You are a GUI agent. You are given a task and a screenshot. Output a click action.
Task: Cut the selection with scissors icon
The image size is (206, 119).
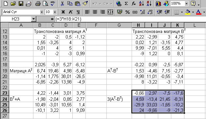(62, 4)
